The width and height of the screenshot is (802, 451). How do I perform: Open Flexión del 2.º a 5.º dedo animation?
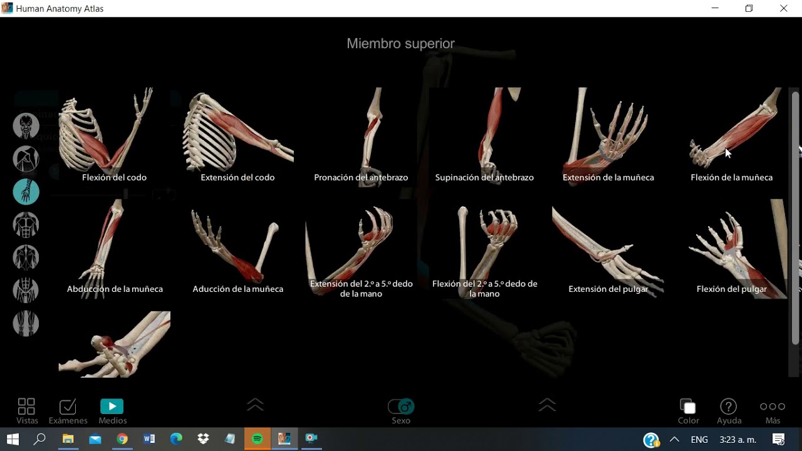pyautogui.click(x=484, y=249)
